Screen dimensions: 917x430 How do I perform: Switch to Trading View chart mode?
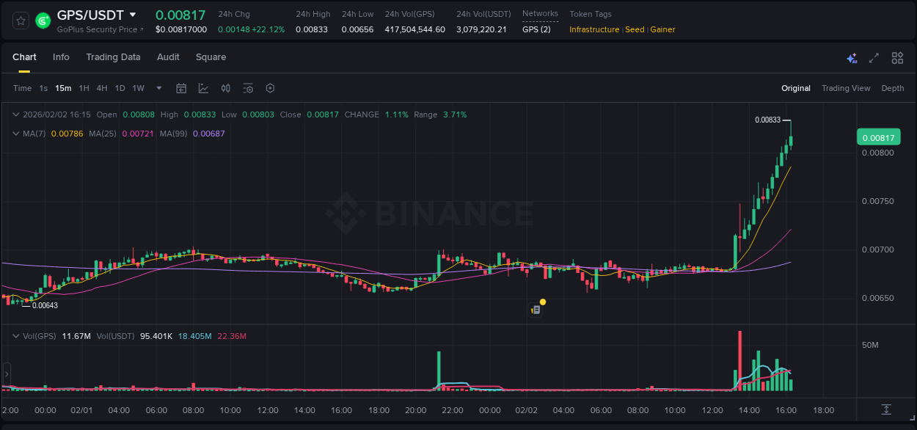click(x=846, y=88)
